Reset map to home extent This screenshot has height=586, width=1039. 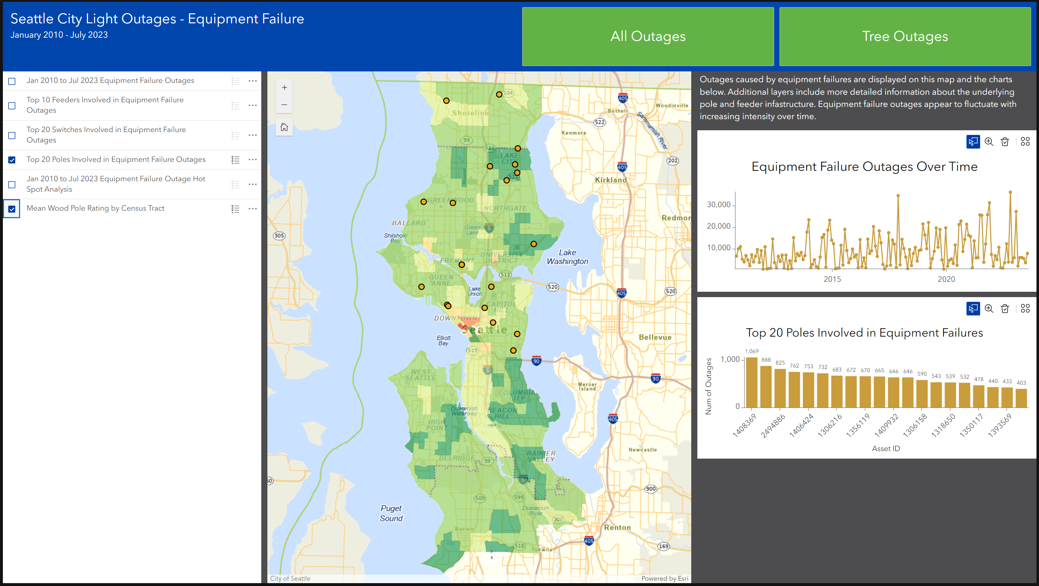(284, 127)
